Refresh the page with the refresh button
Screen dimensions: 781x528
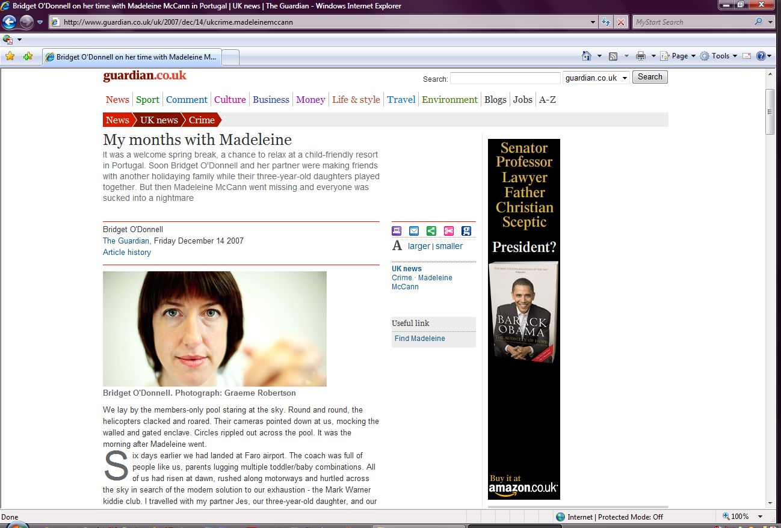point(607,22)
